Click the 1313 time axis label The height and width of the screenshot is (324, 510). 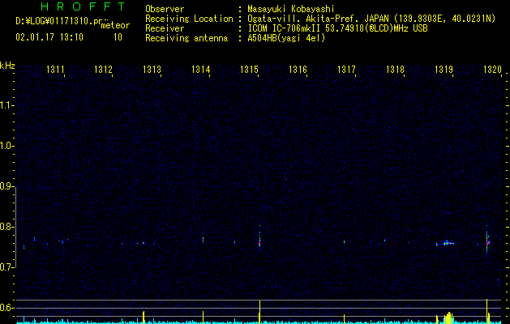152,69
